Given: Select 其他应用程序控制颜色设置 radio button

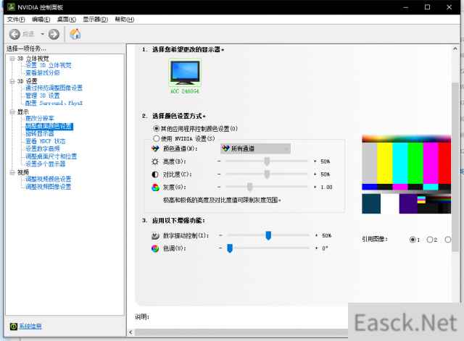Looking at the screenshot, I should [x=157, y=128].
